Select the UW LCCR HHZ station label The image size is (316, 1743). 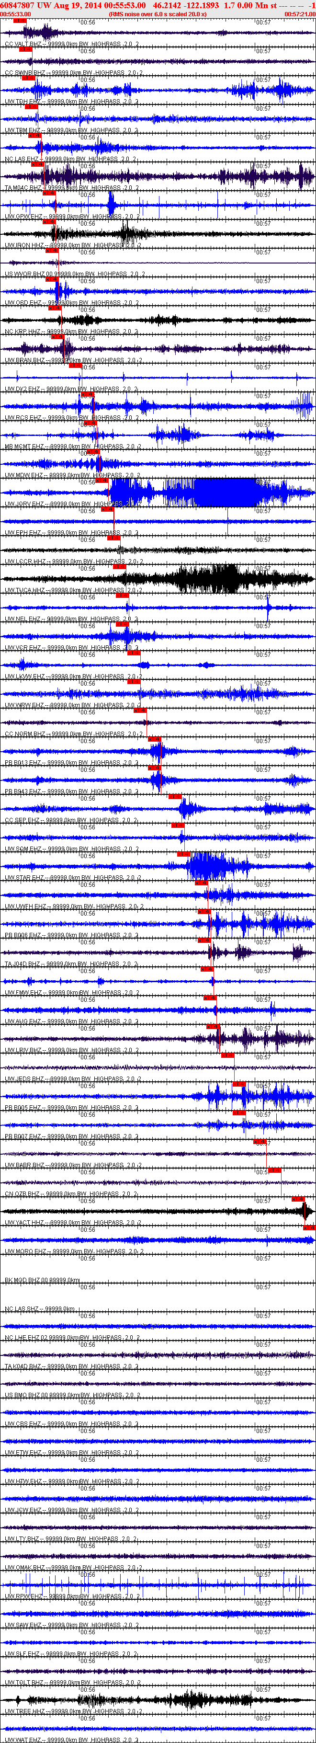[73, 562]
